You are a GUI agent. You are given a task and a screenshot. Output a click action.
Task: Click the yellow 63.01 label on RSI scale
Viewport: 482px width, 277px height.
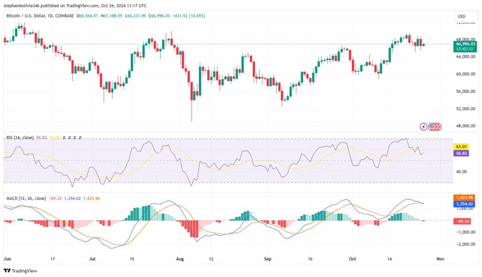pos(462,147)
